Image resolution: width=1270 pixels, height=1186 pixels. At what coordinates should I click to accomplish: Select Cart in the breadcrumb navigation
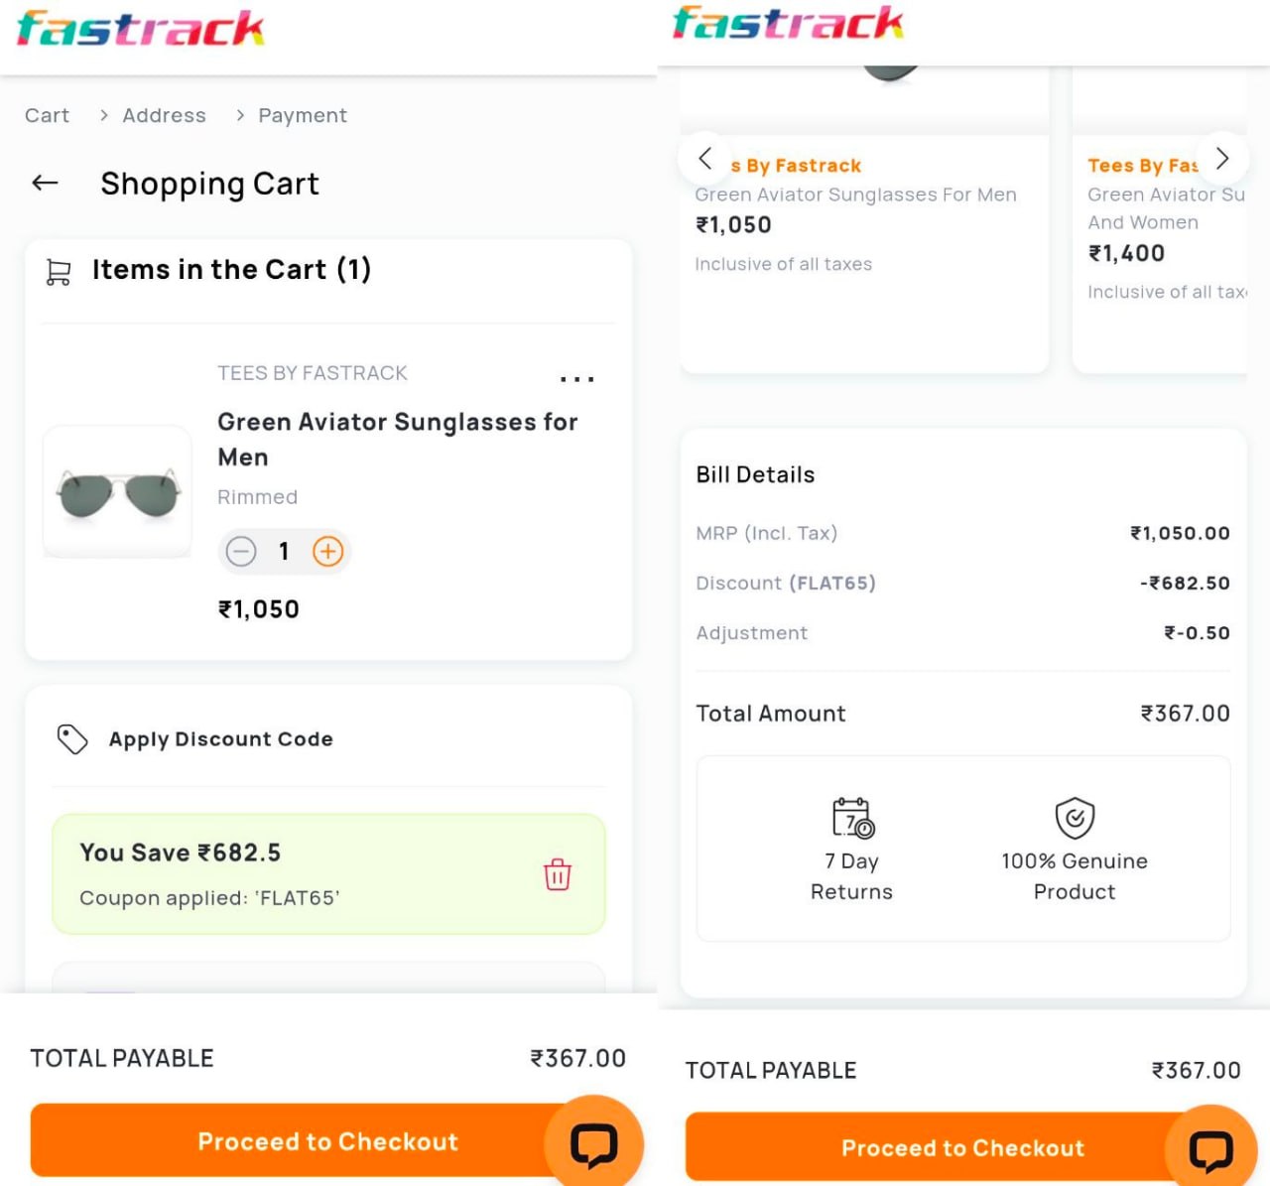tap(47, 115)
